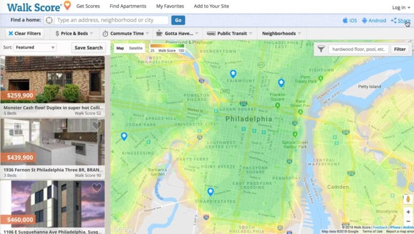Image resolution: width=414 pixels, height=234 pixels.
Task: Click the Google logo on map
Action: [x=123, y=229]
